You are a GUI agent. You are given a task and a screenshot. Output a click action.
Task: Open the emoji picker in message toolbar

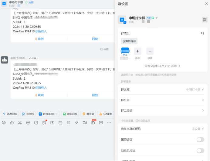(x=4, y=123)
